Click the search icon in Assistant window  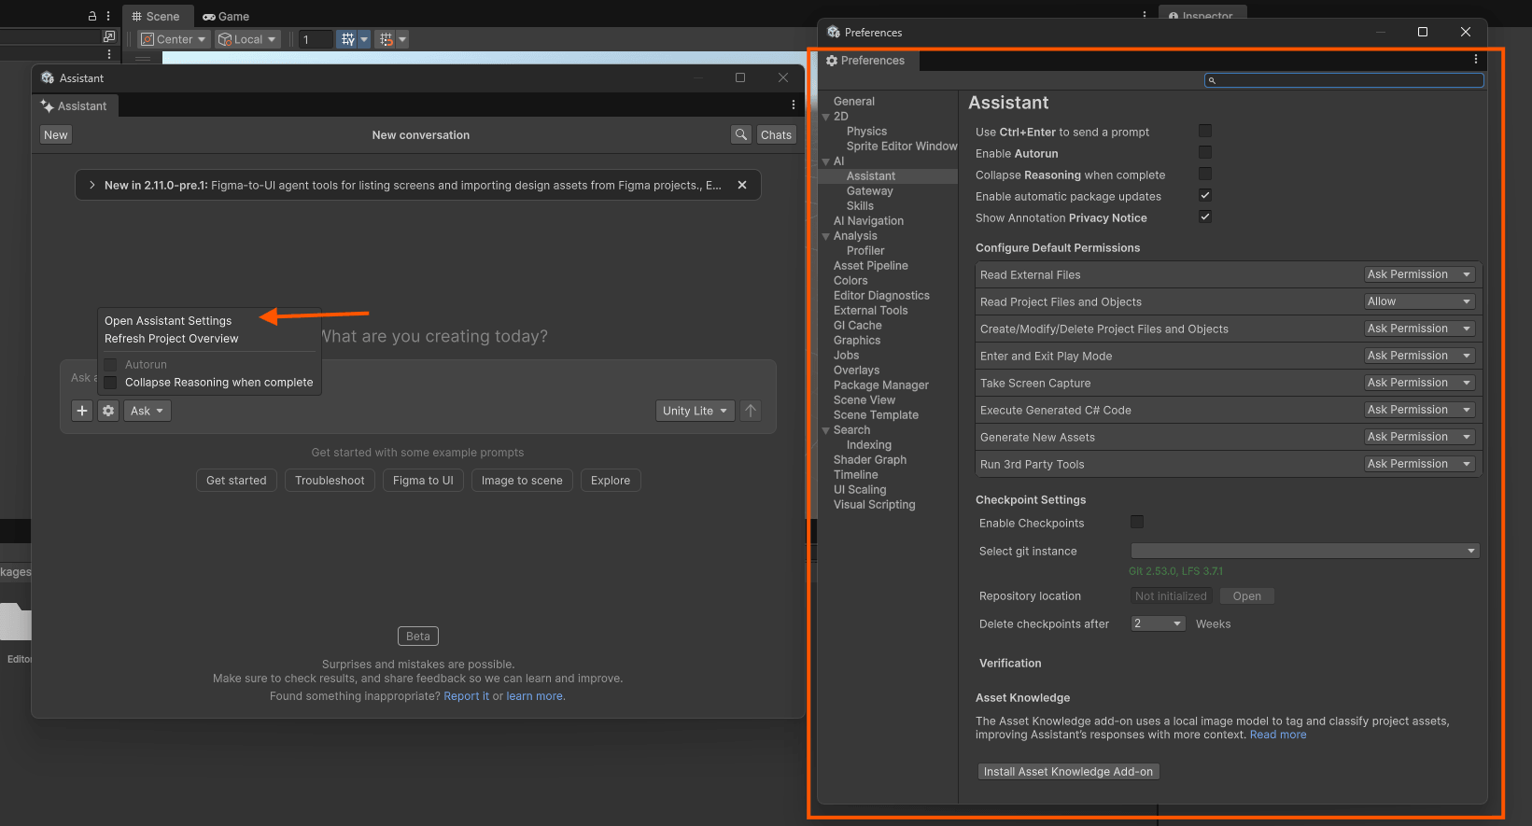pyautogui.click(x=741, y=134)
